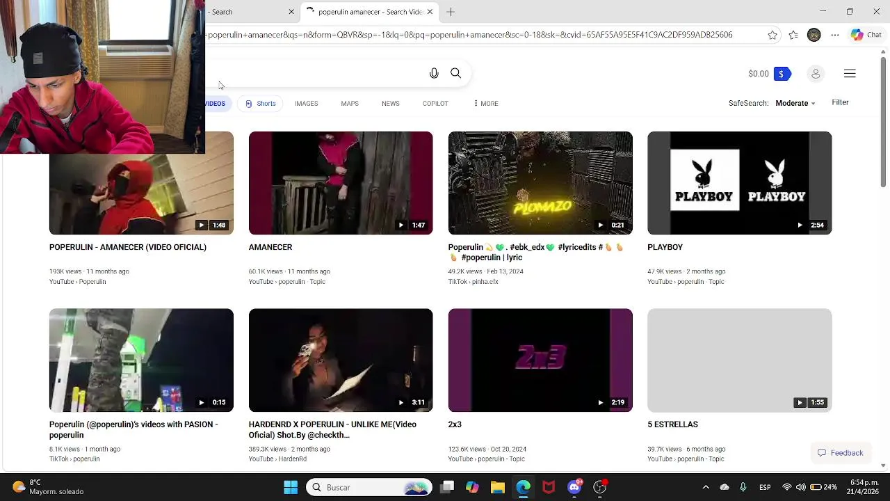Switch to the poperulin amanecer tab
The width and height of the screenshot is (890, 501).
pos(369,12)
